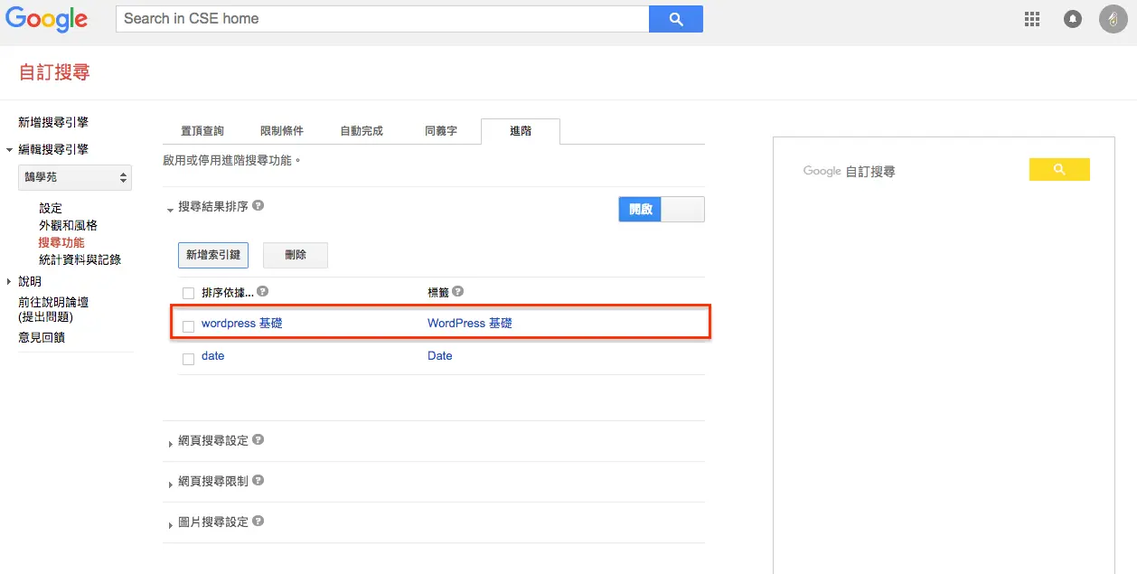Open help icon beside 網頁搜尋限制
The image size is (1137, 574).
[258, 481]
